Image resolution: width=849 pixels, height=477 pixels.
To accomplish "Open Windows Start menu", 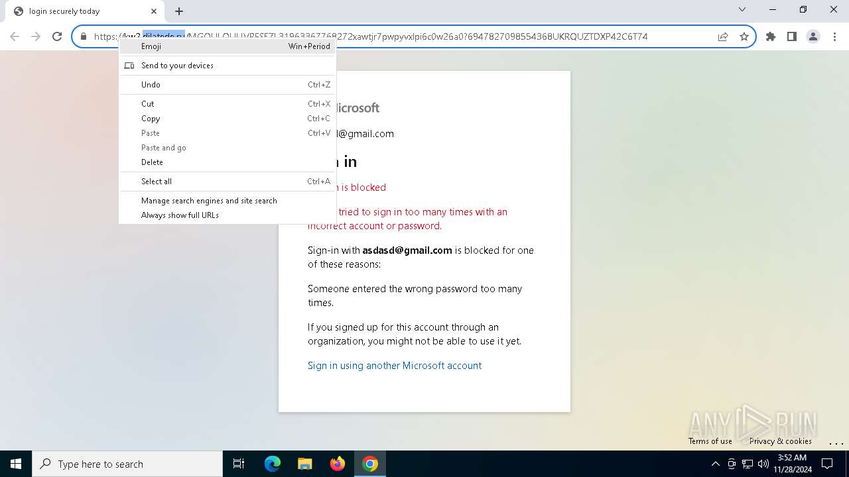I will [16, 464].
